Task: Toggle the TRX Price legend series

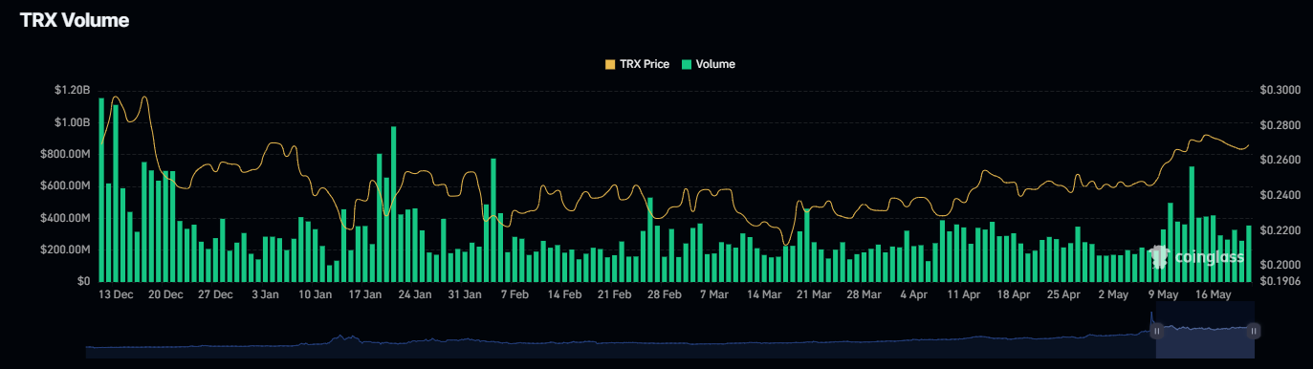Action: click(637, 64)
